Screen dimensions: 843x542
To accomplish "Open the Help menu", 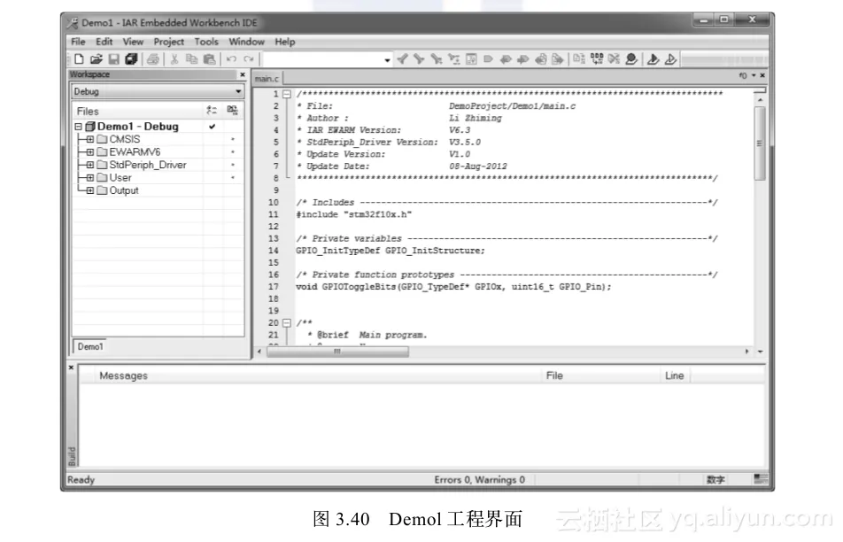I will (285, 42).
